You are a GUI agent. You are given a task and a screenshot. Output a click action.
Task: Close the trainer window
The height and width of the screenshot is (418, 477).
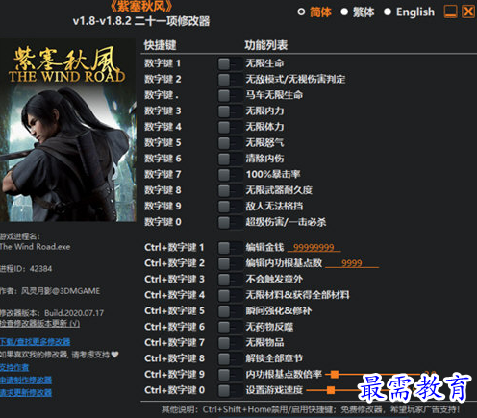(468, 12)
